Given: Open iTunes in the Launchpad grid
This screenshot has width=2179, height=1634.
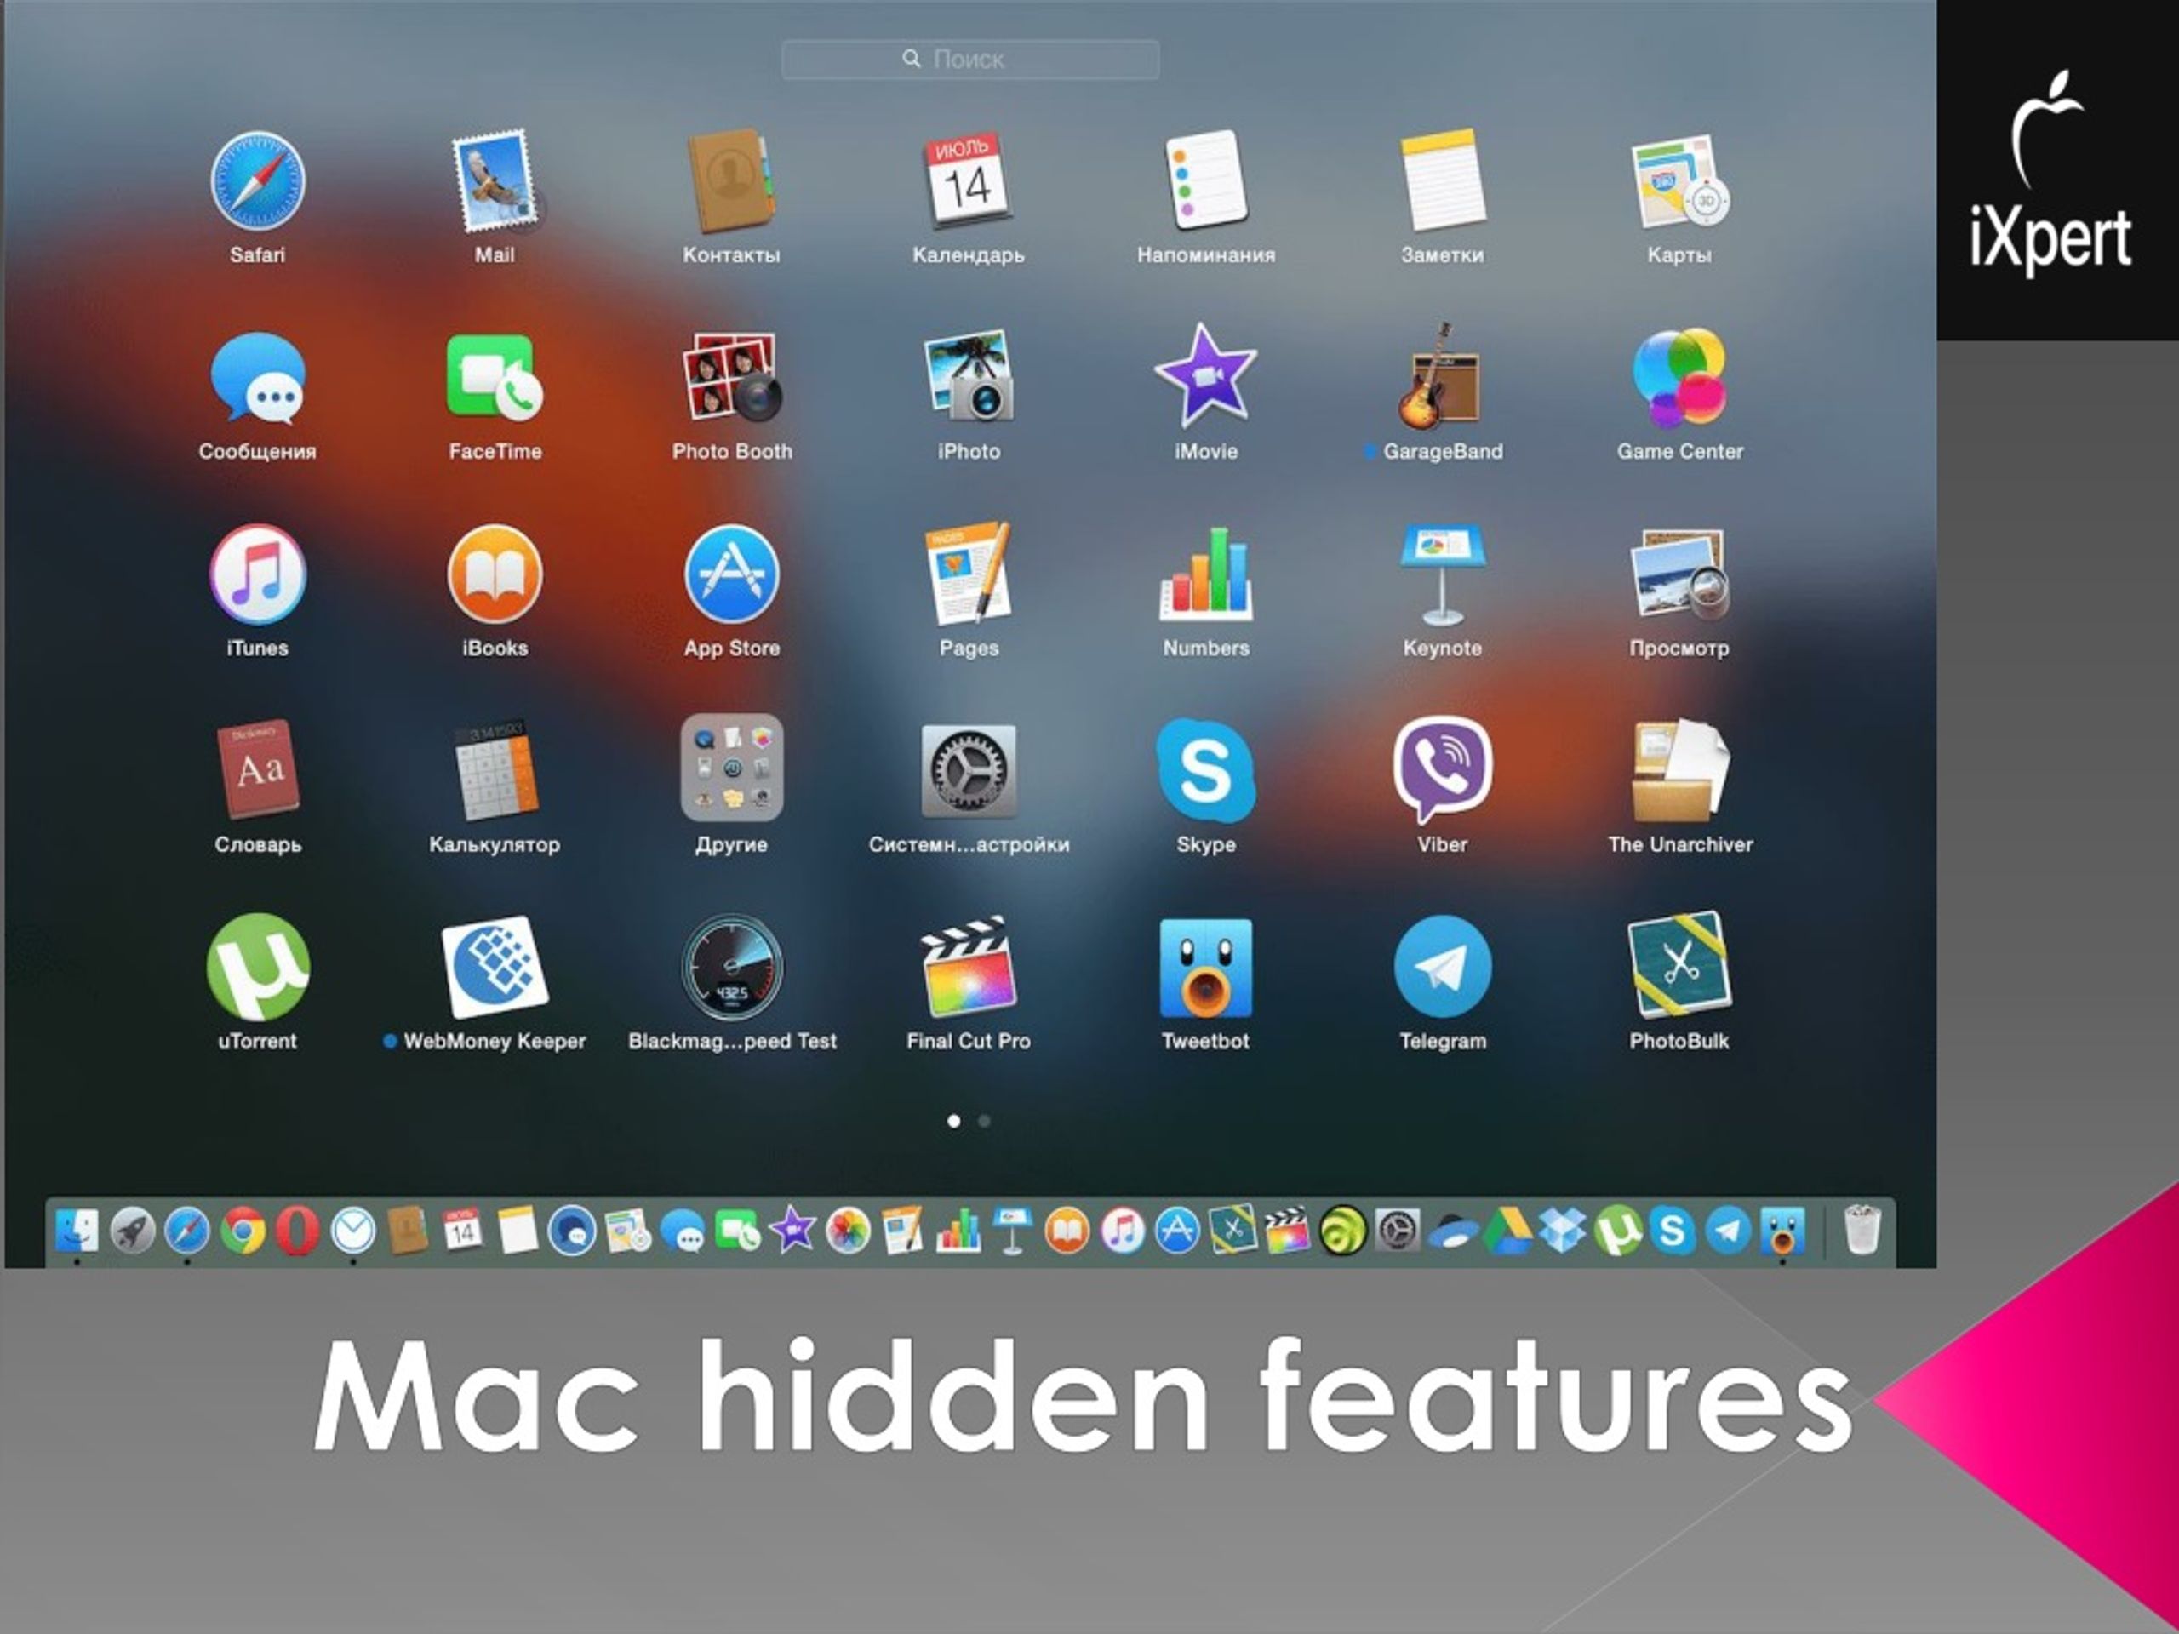Looking at the screenshot, I should click(x=257, y=574).
